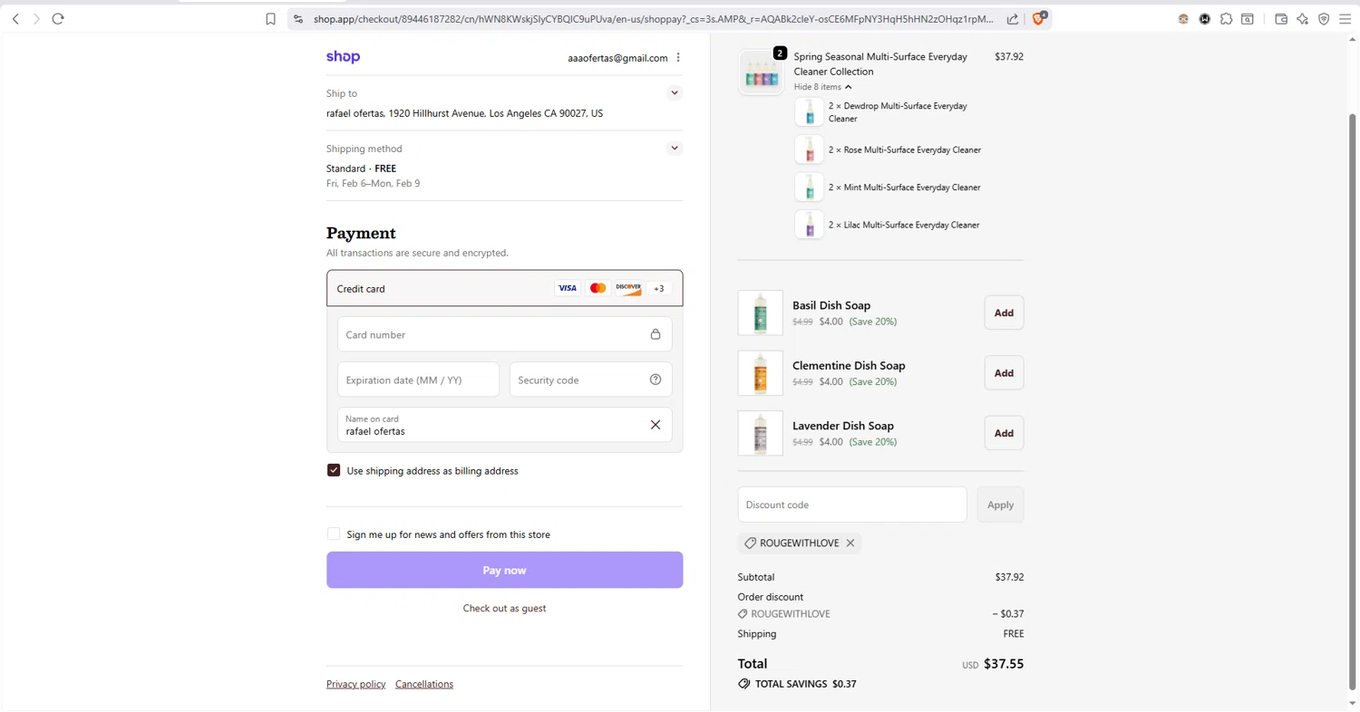Click the Spring Seasonal Collection thumbnail
Screen dimensions: 1360x712
point(761,72)
